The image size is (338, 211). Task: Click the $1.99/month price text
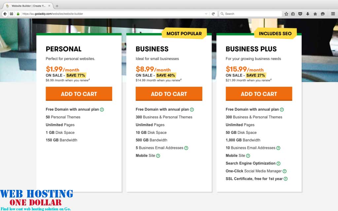[62, 69]
